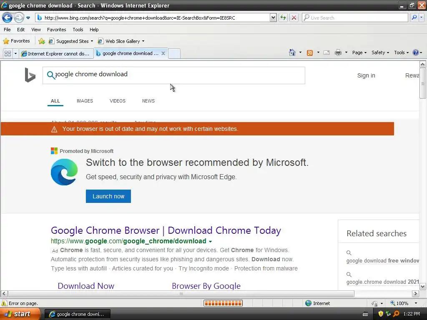The image size is (427, 320).
Task: Expand the Home button dropdown arrow
Action: [300, 52]
